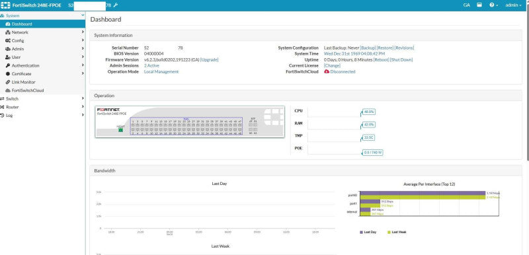Open the CLI console icon in header
The height and width of the screenshot is (255, 529).
(x=479, y=5)
